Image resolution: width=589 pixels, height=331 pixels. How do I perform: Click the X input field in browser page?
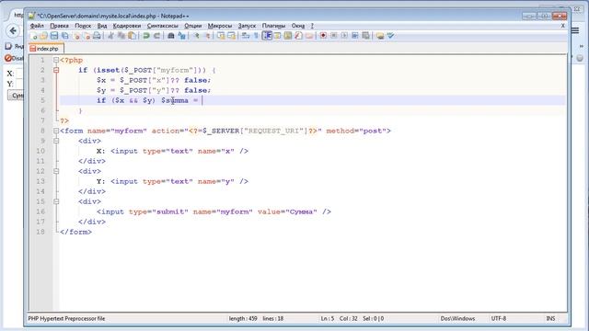[x=19, y=74]
